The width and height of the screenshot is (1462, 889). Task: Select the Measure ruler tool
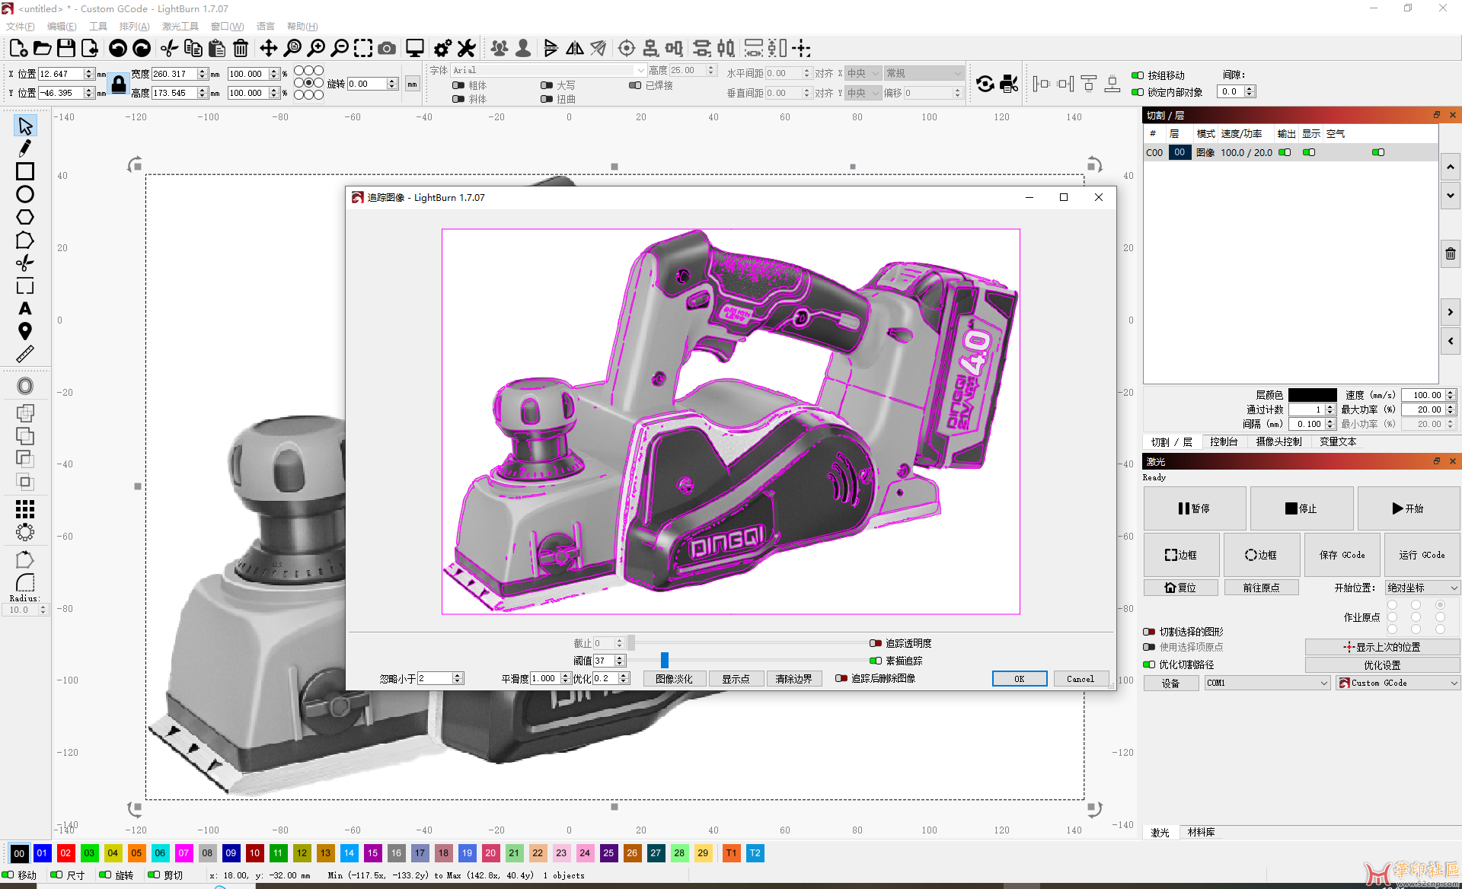click(25, 355)
